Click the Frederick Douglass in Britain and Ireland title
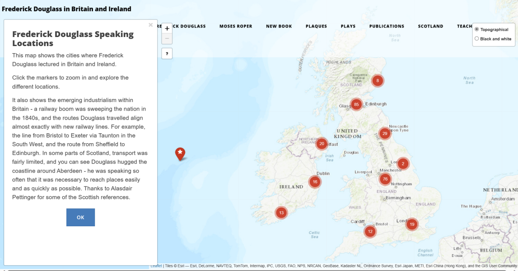Image resolution: width=518 pixels, height=271 pixels. (65, 9)
